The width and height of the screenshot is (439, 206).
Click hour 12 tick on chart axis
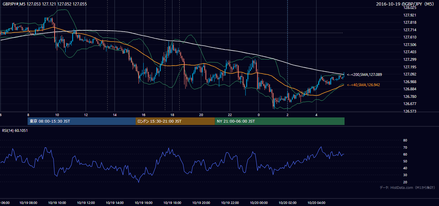point(86,115)
